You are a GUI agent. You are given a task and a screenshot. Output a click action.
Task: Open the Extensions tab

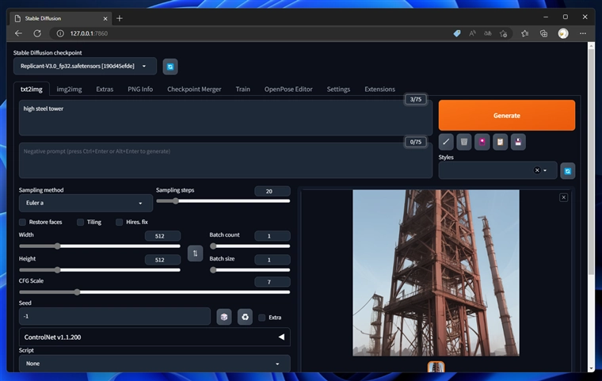point(379,89)
